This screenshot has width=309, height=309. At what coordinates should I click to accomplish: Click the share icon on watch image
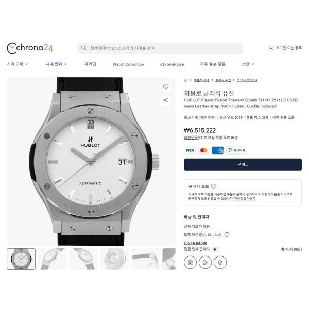[x=166, y=100]
